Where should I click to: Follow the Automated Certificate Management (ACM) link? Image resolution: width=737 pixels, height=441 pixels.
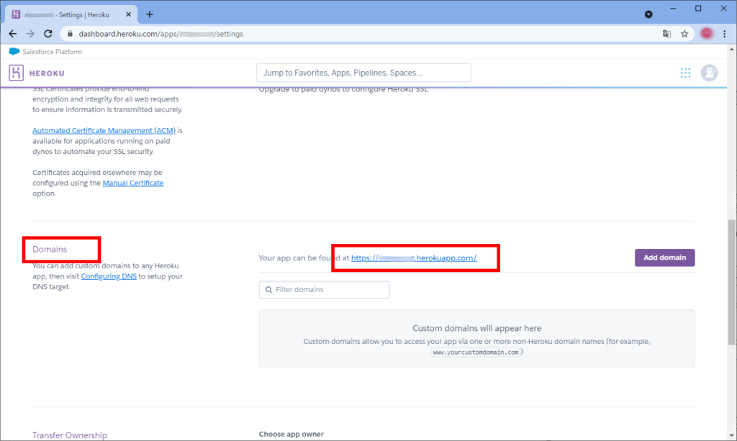(104, 130)
